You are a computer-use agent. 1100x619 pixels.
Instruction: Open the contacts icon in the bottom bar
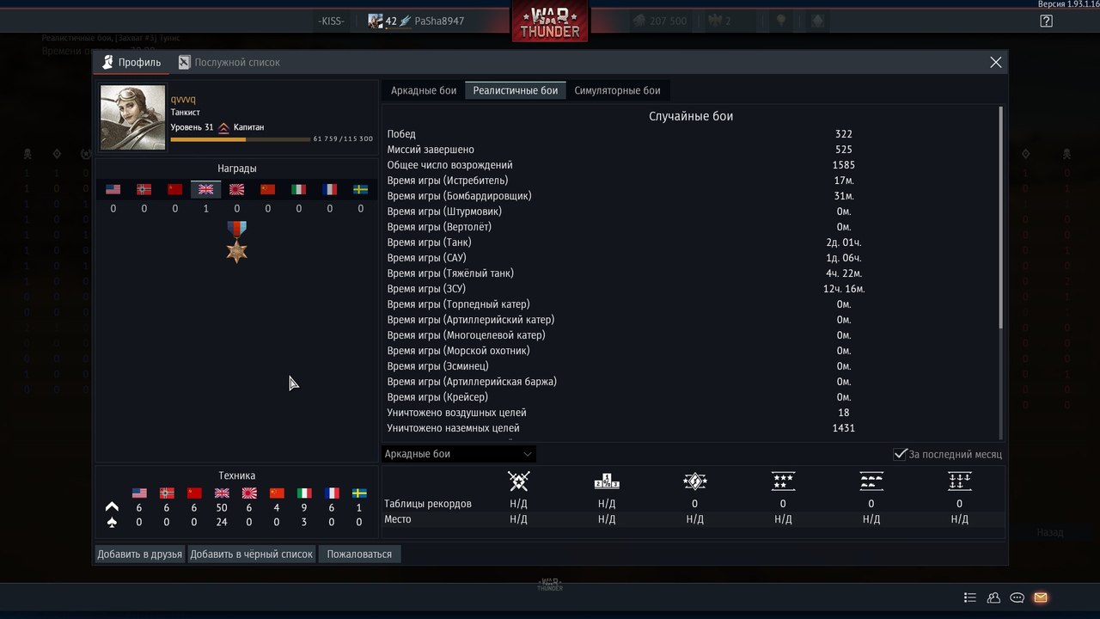click(x=993, y=598)
